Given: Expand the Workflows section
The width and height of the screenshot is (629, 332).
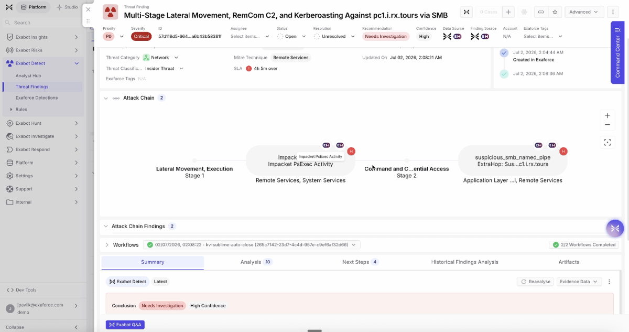Looking at the screenshot, I should pos(107,245).
